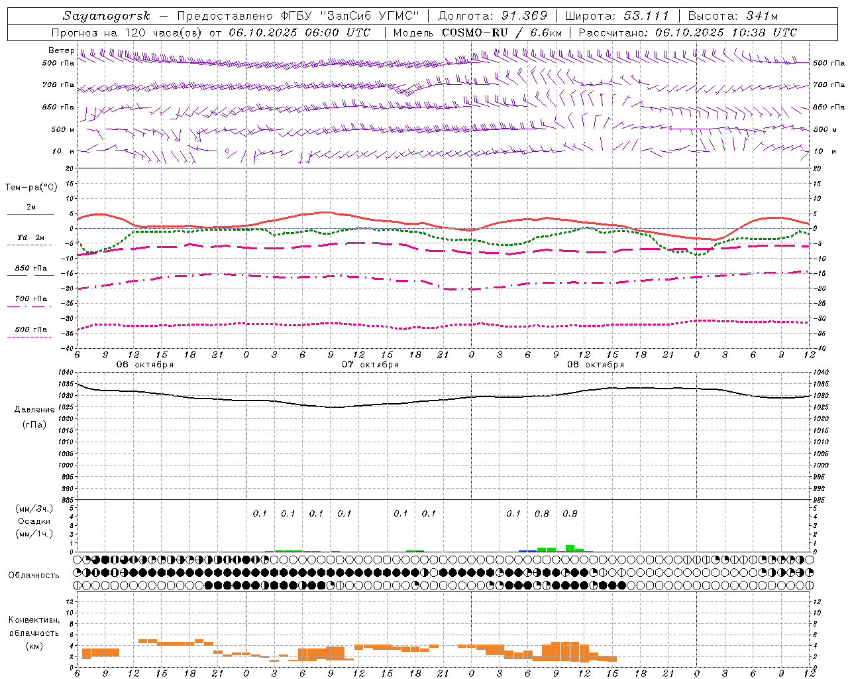Click the solid red 2м legend line
Screen dimensions: 848x679
(x=30, y=214)
